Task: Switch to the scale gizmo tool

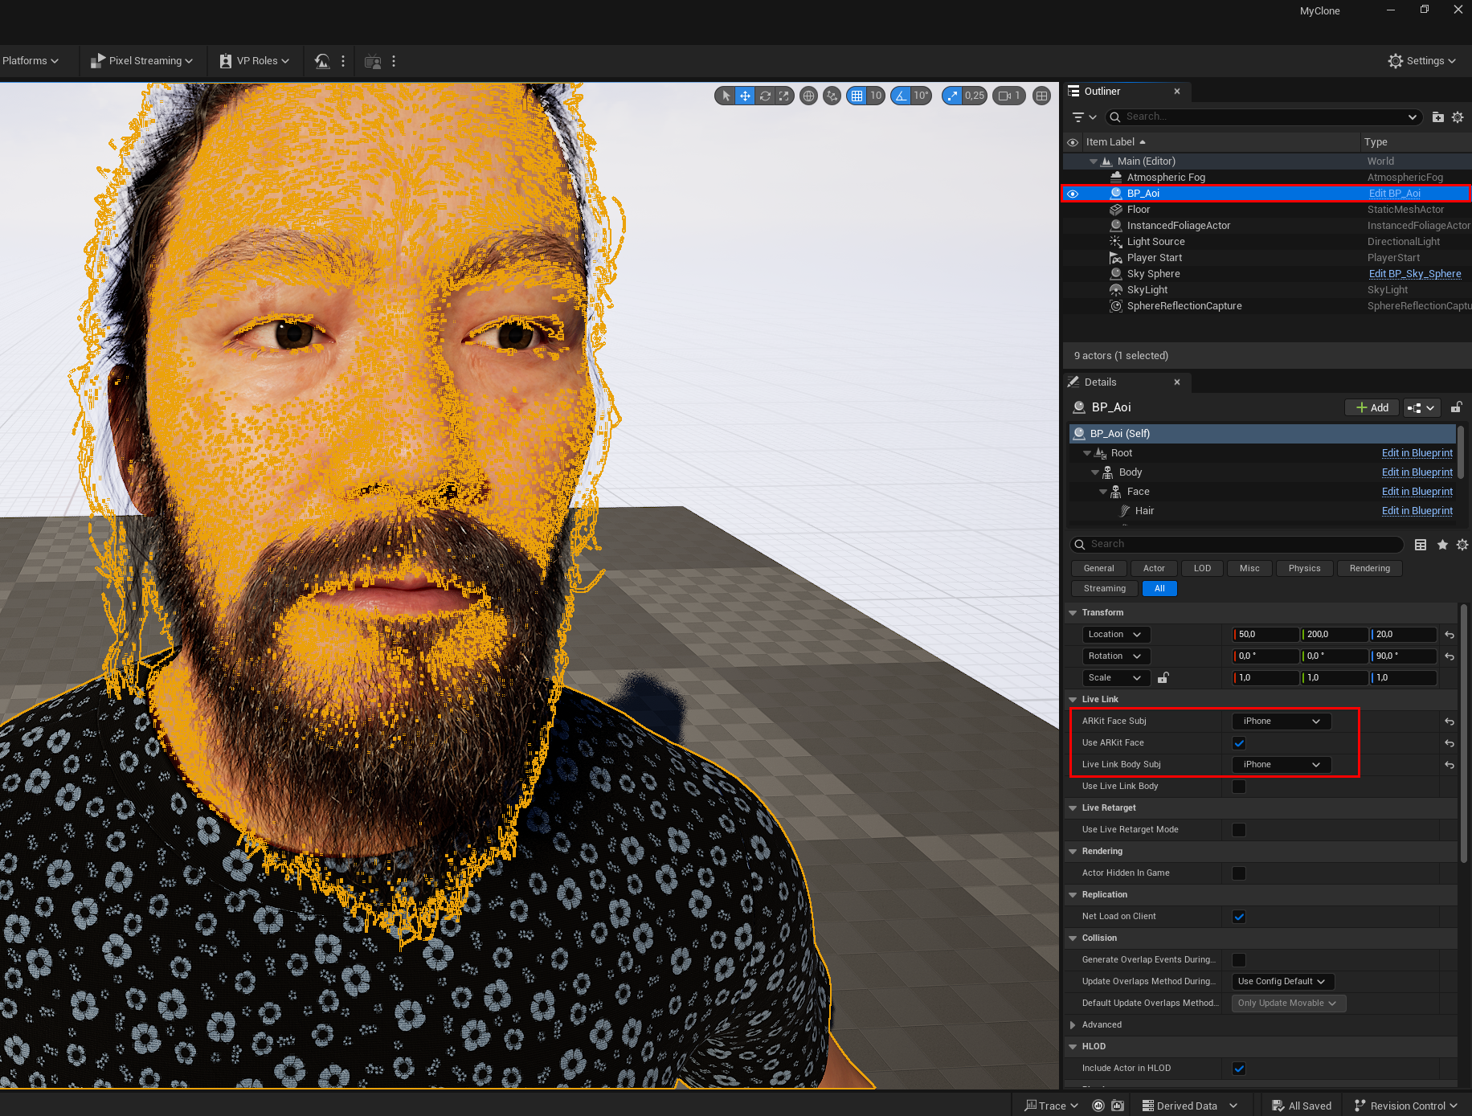Action: click(784, 96)
